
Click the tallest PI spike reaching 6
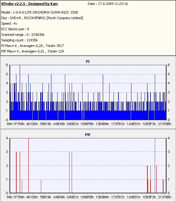coord(20,92)
